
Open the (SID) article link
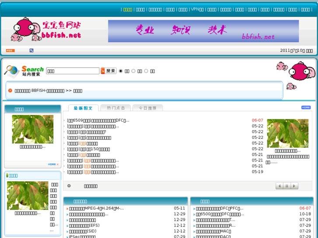83,231
